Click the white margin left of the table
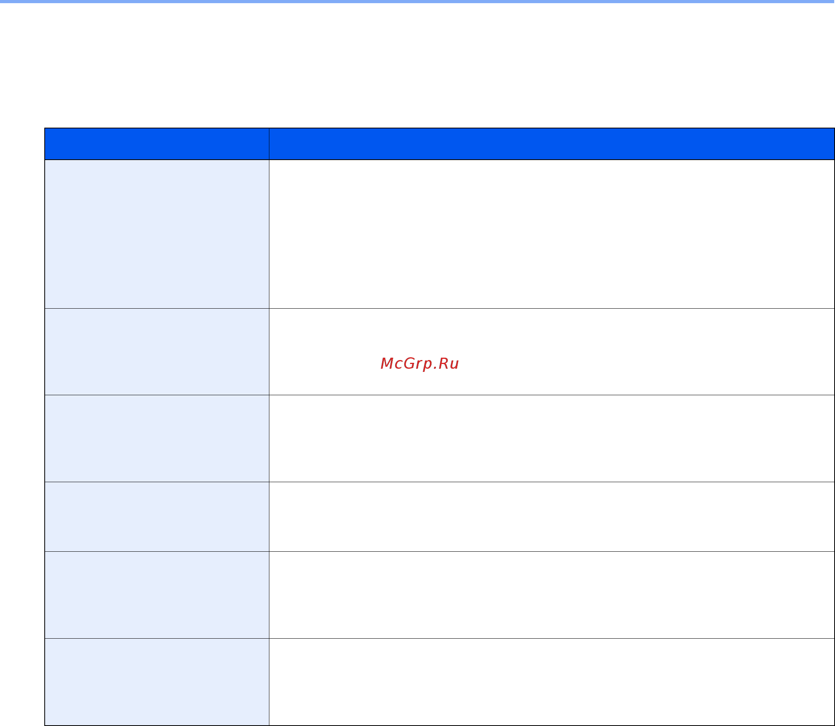Viewport: 835px width, 726px height. pos(22,425)
